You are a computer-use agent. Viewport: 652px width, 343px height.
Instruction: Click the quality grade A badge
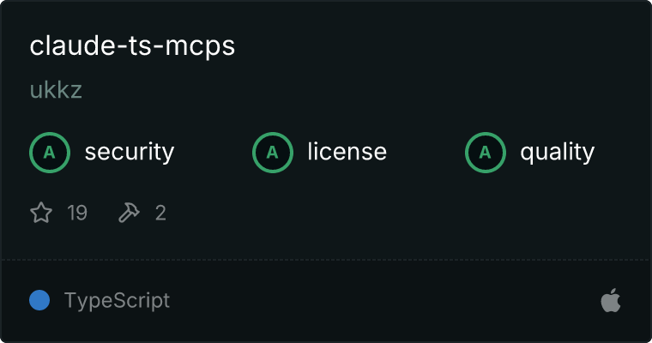click(x=486, y=153)
